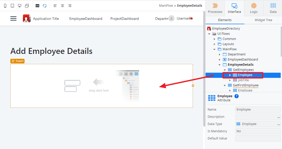Switch to the Elements tab

[225, 20]
